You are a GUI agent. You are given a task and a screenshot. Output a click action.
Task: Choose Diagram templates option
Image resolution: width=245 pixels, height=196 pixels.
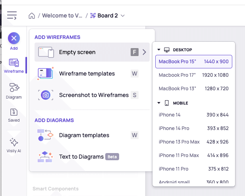coord(92,135)
